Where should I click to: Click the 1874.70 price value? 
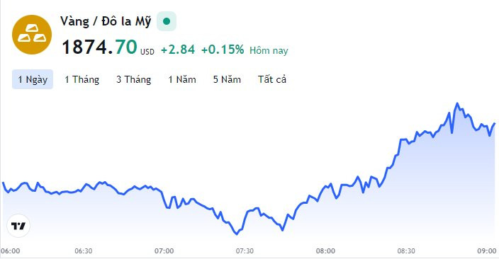pos(99,47)
